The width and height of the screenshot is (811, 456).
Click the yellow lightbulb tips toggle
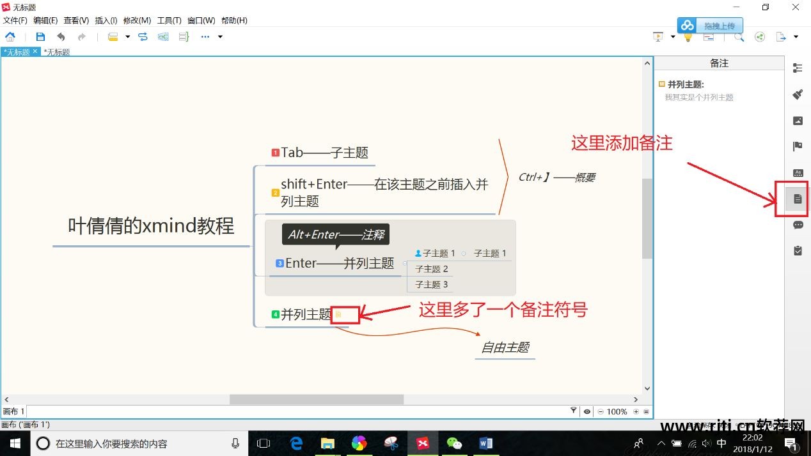tap(688, 37)
